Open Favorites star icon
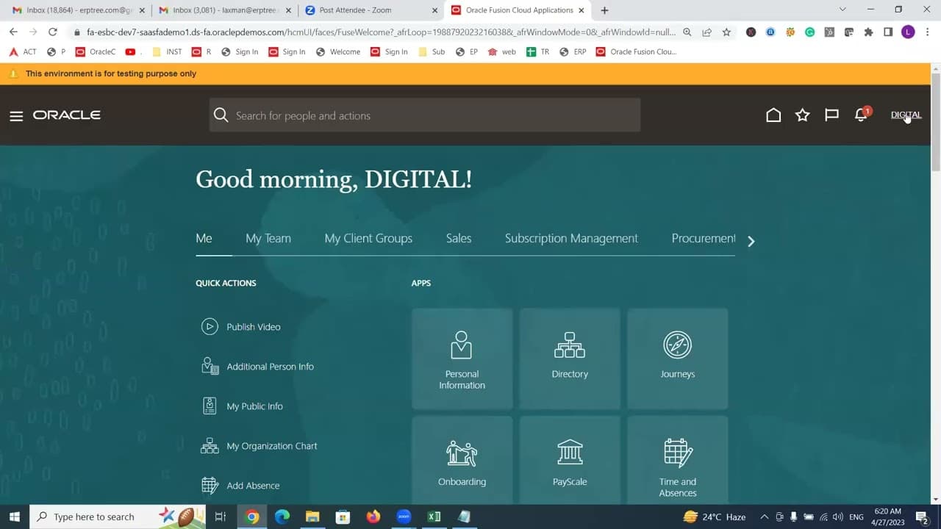Image resolution: width=941 pixels, height=529 pixels. coord(802,115)
